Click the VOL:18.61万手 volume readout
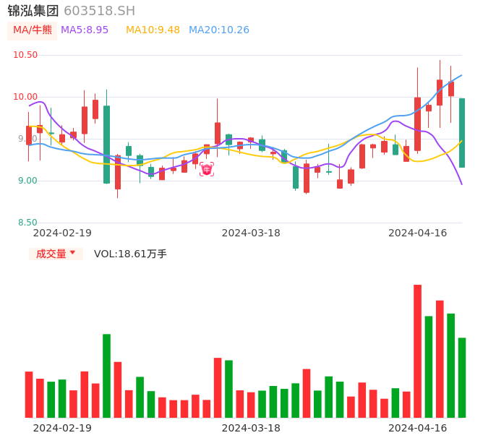The height and width of the screenshot is (438, 496). (130, 254)
